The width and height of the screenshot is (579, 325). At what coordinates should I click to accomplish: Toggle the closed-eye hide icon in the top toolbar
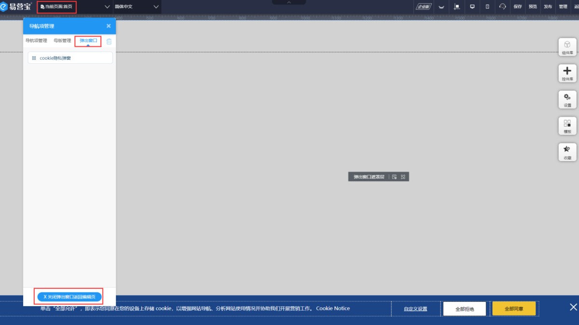(441, 7)
